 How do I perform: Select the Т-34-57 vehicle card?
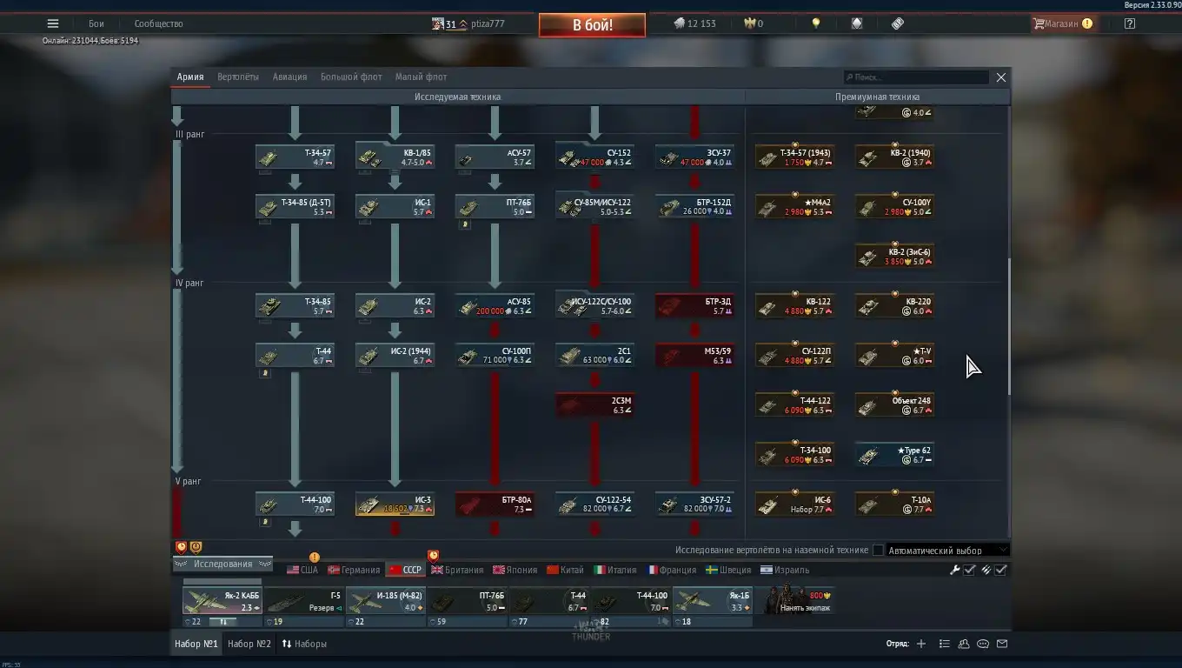point(295,157)
